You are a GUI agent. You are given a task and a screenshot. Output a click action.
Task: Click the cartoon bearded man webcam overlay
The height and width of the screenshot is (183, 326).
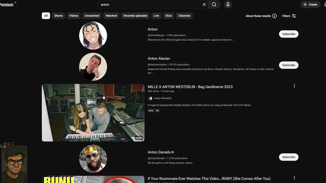(x=14, y=164)
